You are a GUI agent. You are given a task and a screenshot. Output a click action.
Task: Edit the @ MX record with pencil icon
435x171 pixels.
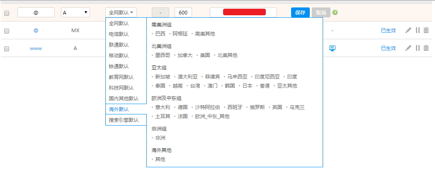pos(408,31)
